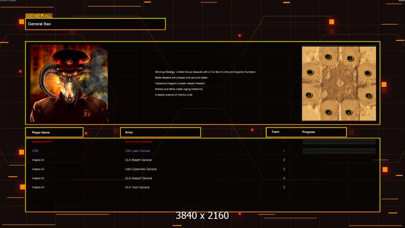
Task: Select unnumbered start marker on map's right side
Action: coord(367,73)
